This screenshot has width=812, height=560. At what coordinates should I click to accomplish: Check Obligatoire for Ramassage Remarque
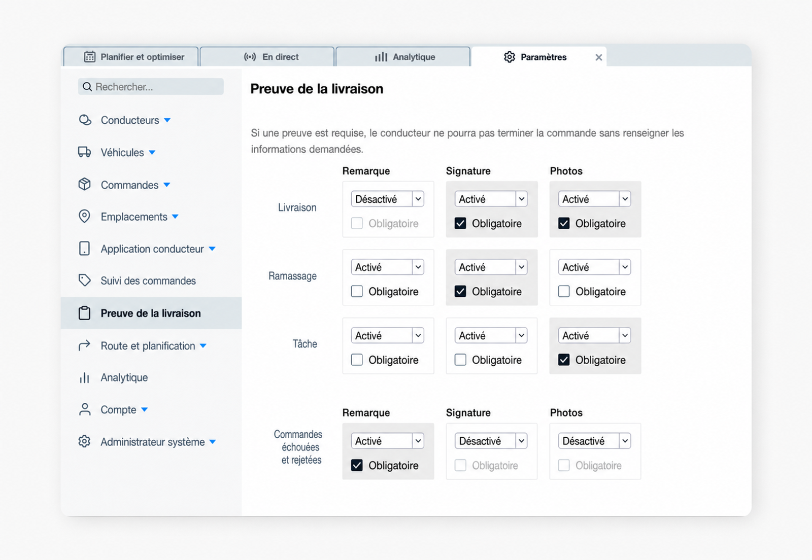click(x=357, y=291)
